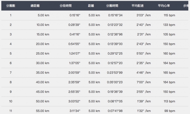Image resolution: width=190 pixels, height=114 pixels.
Task: Select the 距離 column header
Action: [91, 6]
